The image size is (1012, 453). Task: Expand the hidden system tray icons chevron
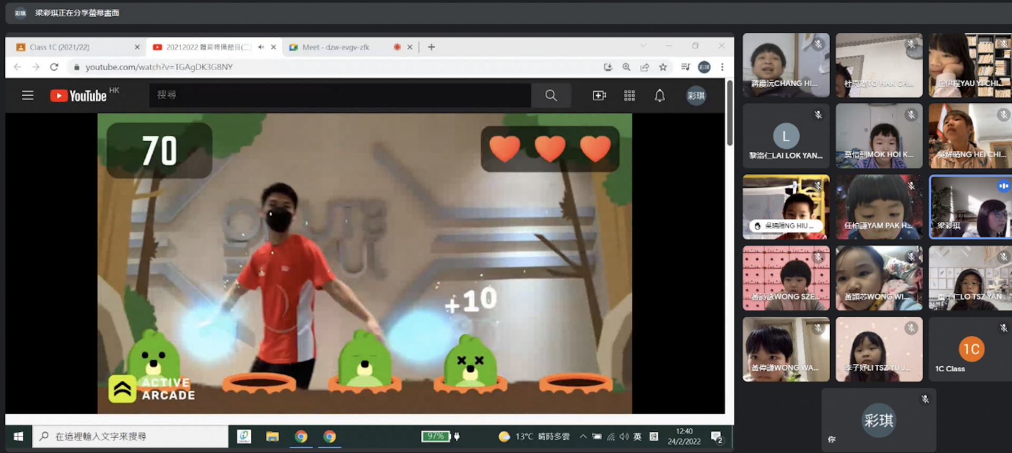(583, 436)
